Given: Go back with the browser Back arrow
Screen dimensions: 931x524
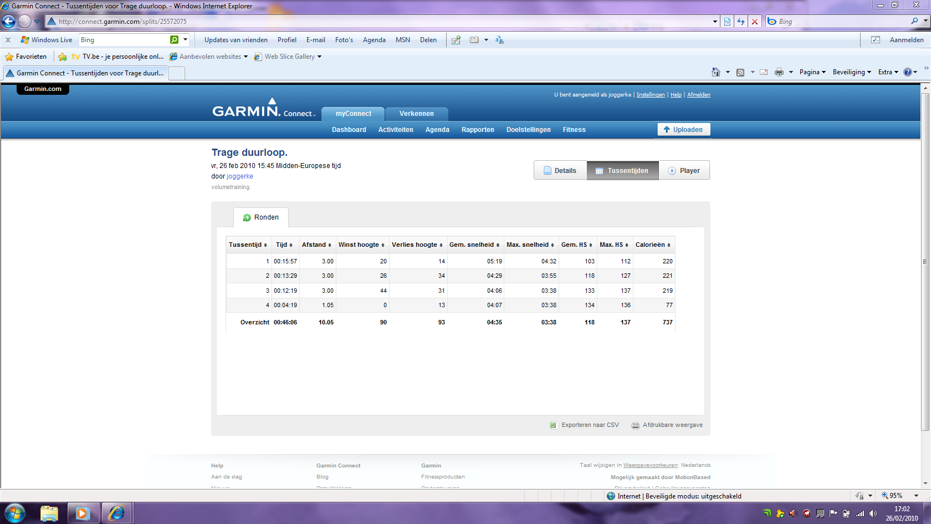Looking at the screenshot, I should coord(8,22).
